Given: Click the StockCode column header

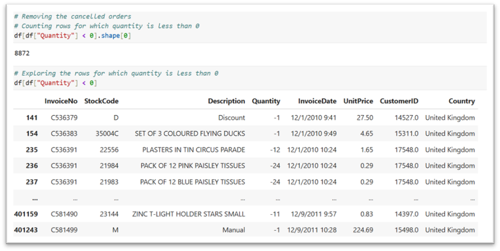Looking at the screenshot, I should point(101,101).
